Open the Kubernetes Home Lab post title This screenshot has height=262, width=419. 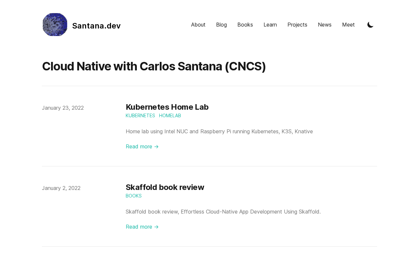click(x=167, y=107)
